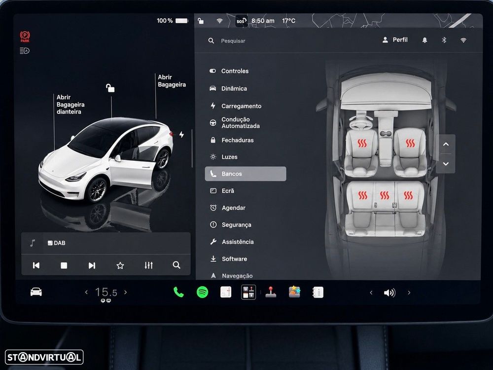Tap the SOS emergency icon
Image resolution: width=493 pixels, height=370 pixels.
tap(241, 21)
